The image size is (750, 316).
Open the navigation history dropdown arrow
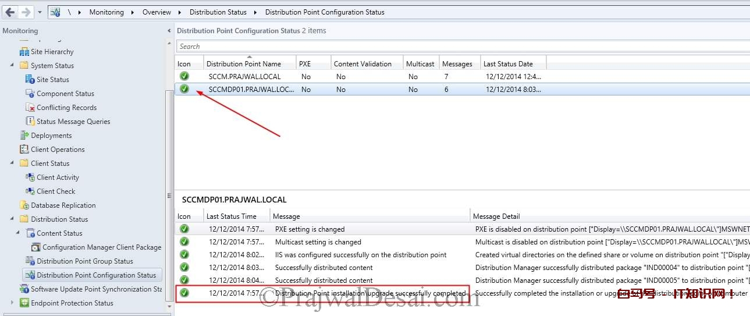40,12
